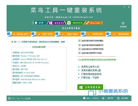Toggle backup of network card IP checkbox
Image resolution: width=138 pixels, height=106 pixels.
[79, 53]
